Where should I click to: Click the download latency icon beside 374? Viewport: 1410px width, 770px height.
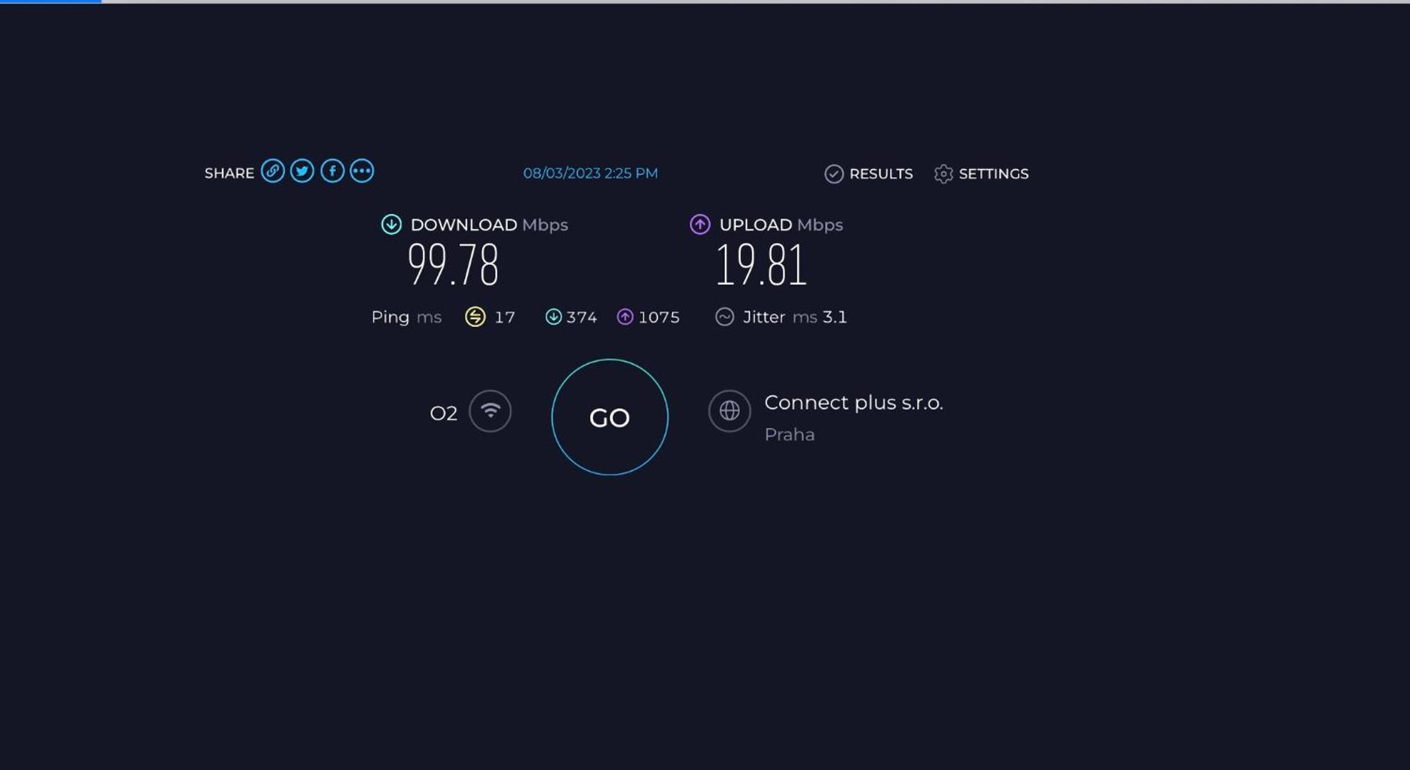[x=553, y=317]
